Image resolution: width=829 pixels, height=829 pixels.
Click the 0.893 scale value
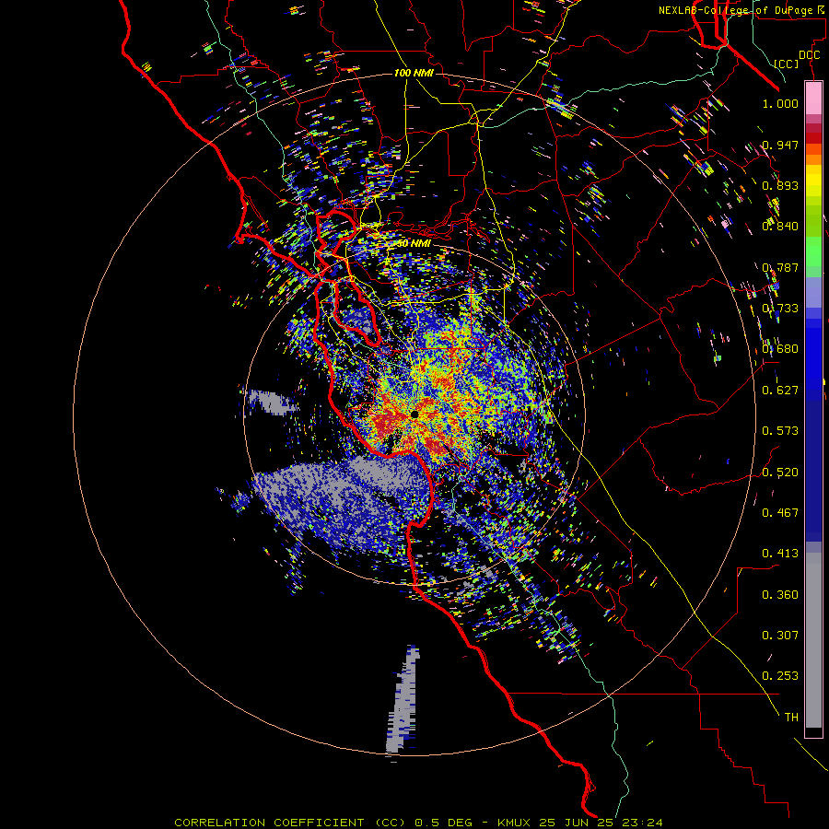(x=780, y=185)
